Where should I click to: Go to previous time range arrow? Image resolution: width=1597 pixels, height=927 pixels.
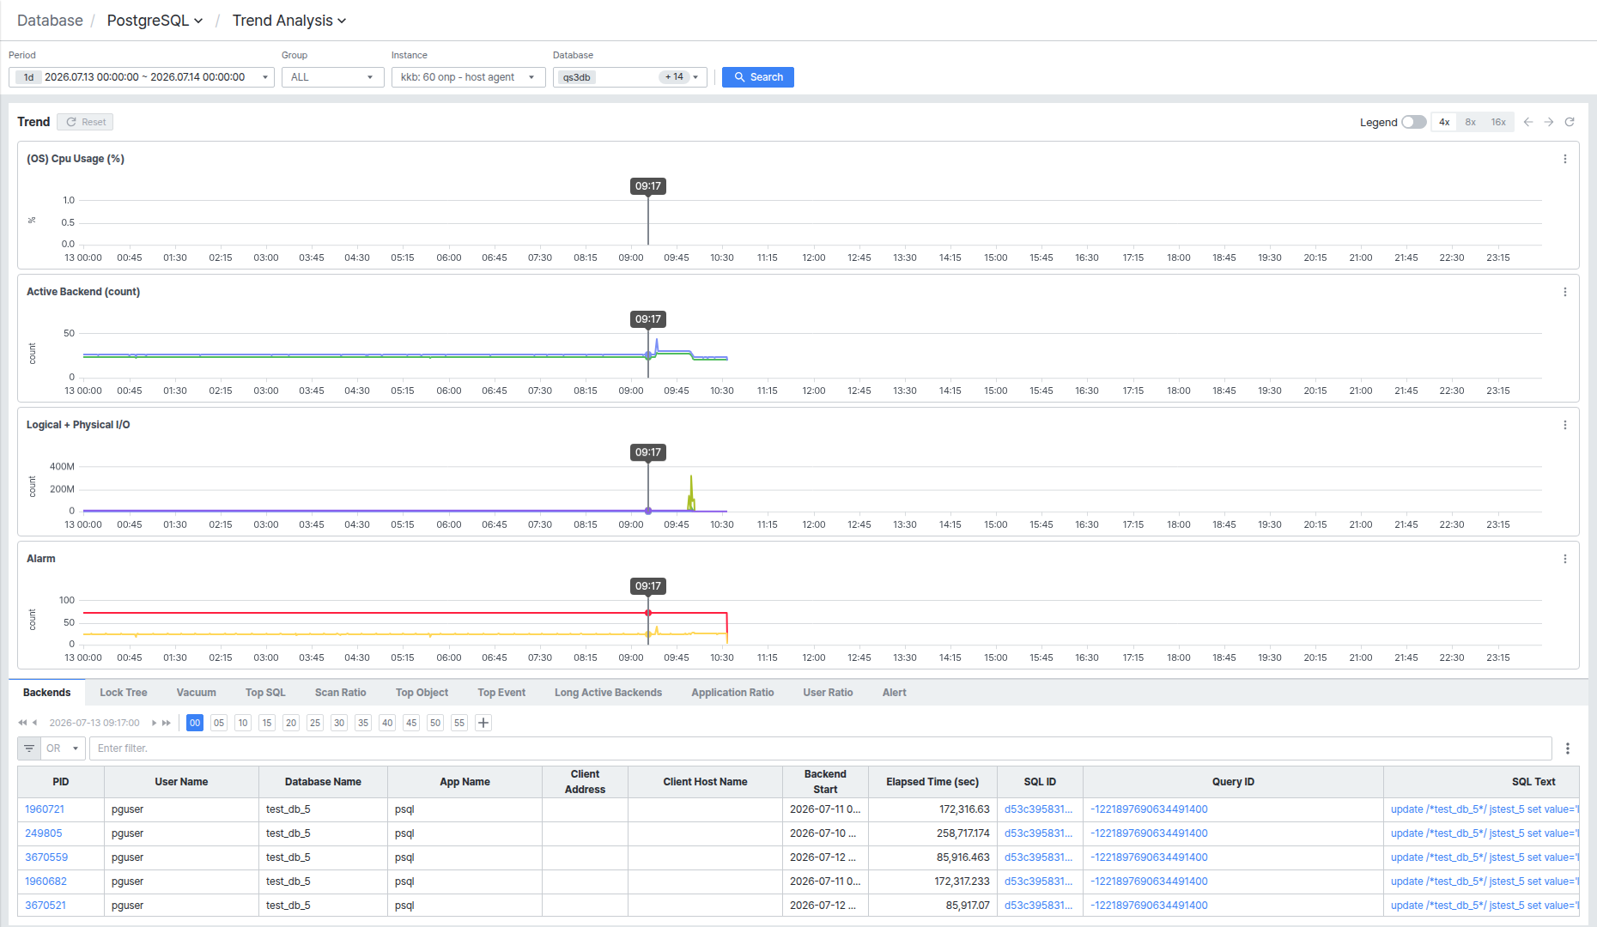(x=1528, y=122)
